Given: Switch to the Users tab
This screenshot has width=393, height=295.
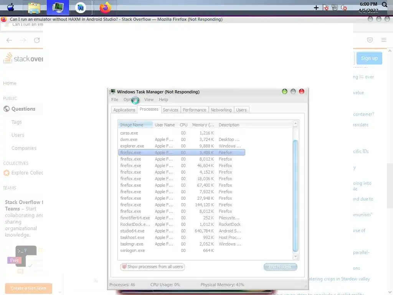Looking at the screenshot, I should [241, 110].
